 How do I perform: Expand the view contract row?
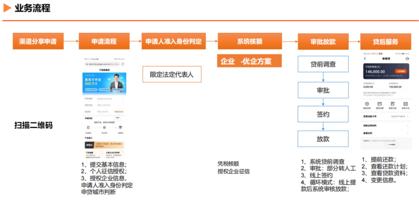pos(386,133)
